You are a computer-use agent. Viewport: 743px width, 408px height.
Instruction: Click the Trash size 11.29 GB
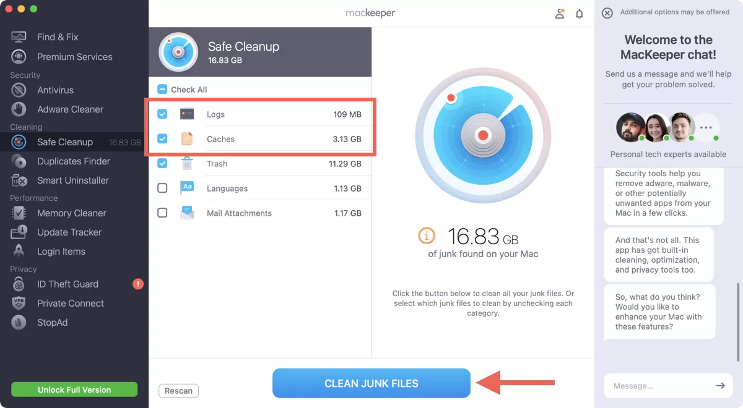(345, 164)
